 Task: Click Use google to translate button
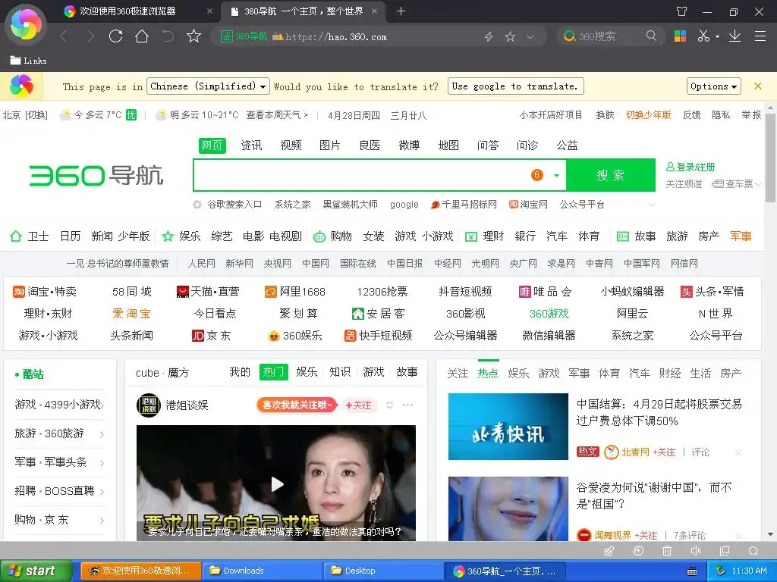pos(515,86)
